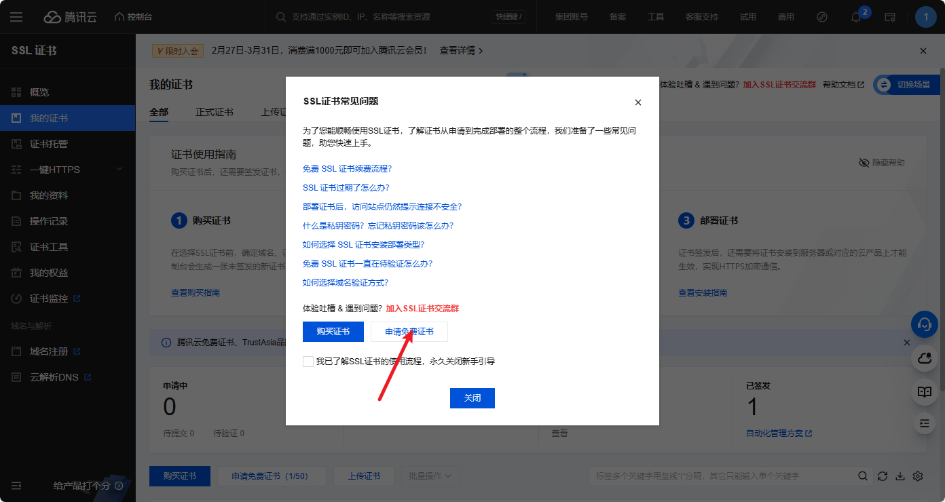Open link 部署证书后,访问站点仍然提示连接不安全?

pyautogui.click(x=382, y=207)
